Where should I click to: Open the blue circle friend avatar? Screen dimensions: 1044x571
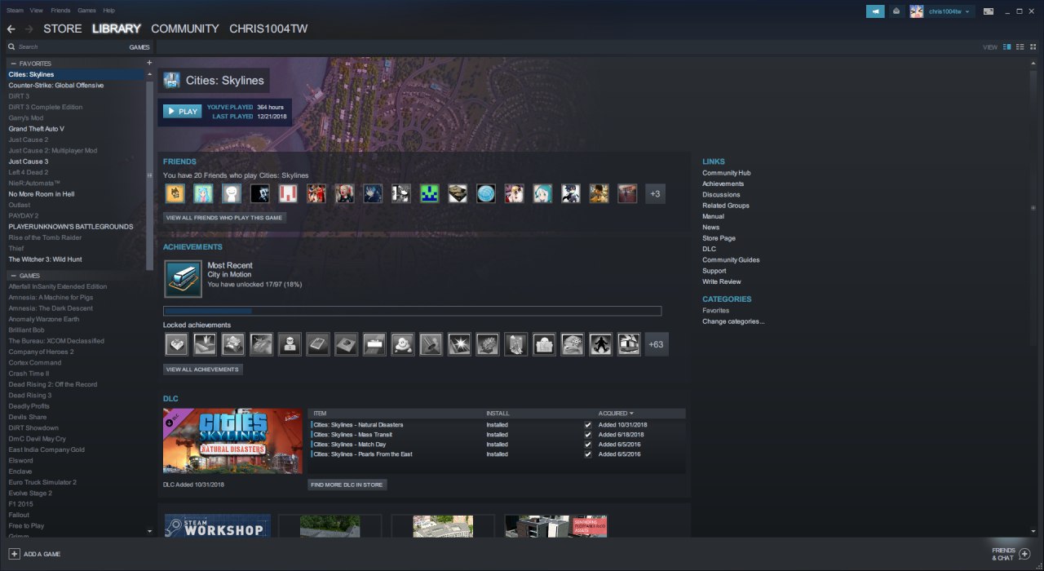coord(486,193)
